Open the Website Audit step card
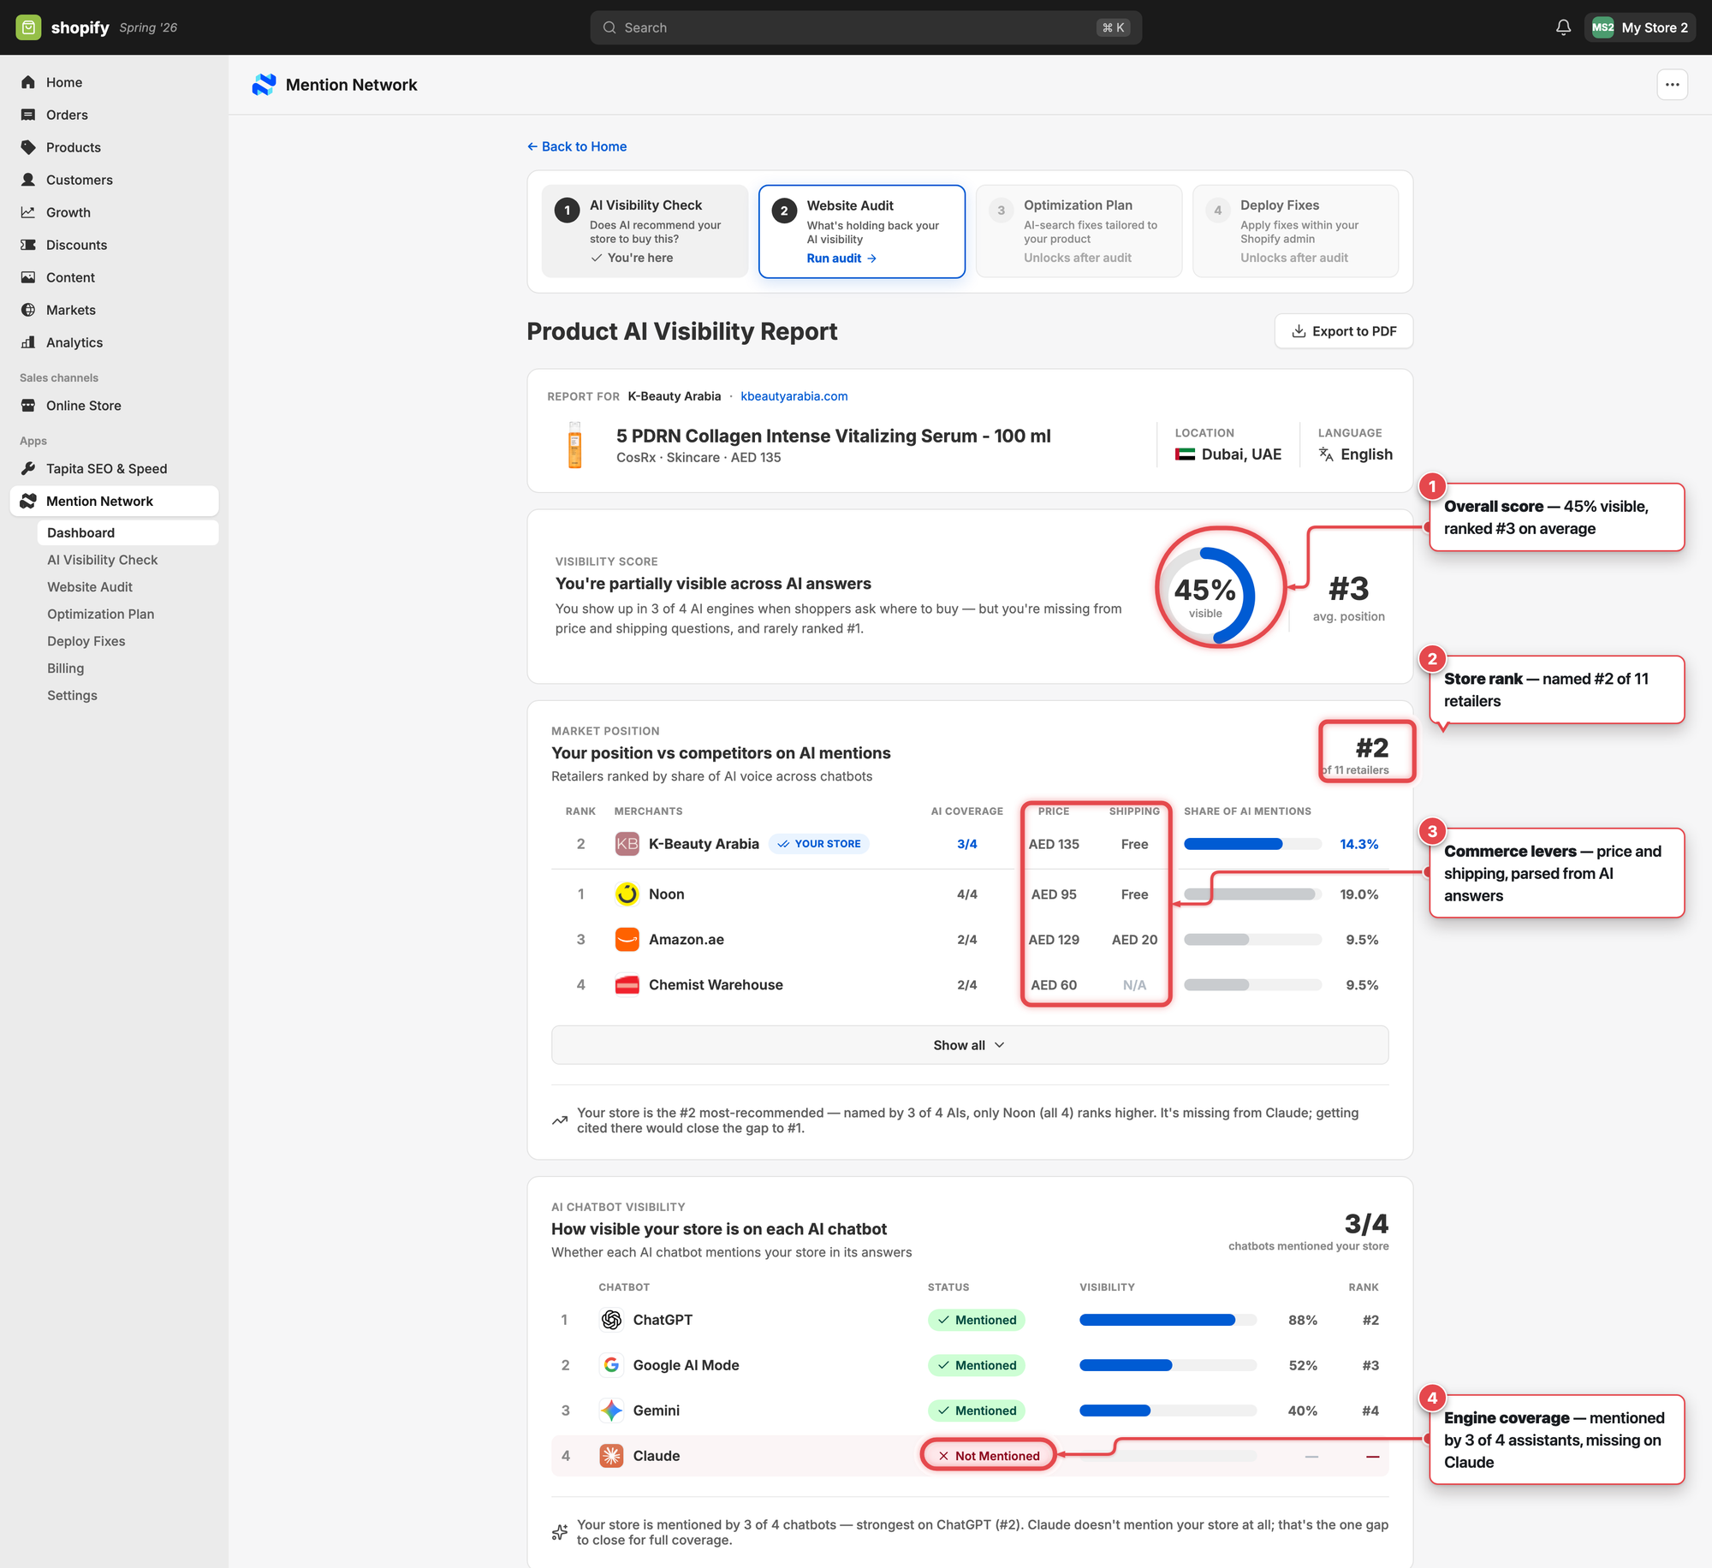The width and height of the screenshot is (1712, 1568). [861, 231]
